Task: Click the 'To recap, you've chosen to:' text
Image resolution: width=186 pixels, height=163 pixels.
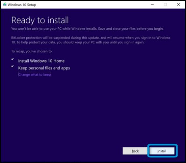Action: [32, 52]
